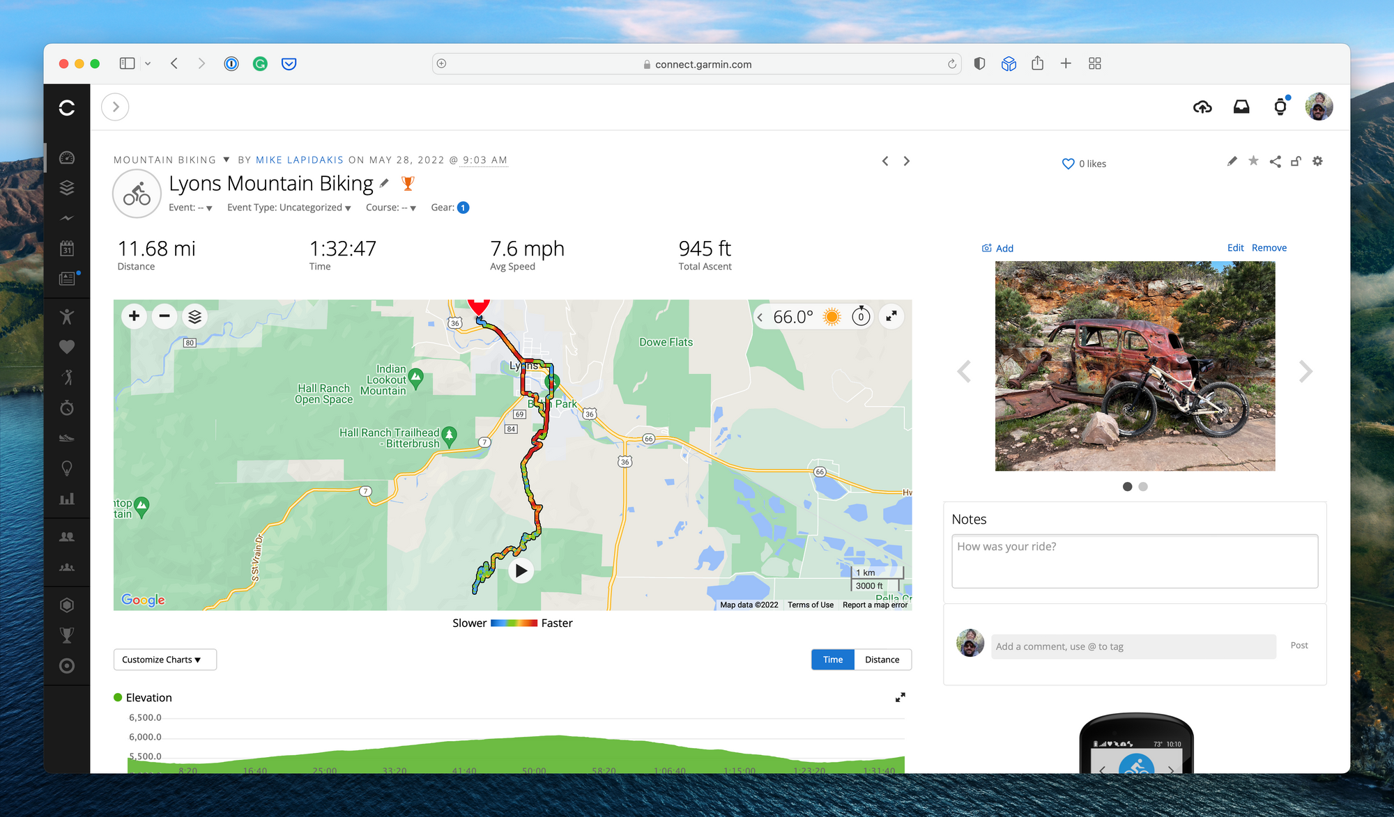The height and width of the screenshot is (817, 1394).
Task: Toggle the Time button for chart view
Action: click(833, 660)
